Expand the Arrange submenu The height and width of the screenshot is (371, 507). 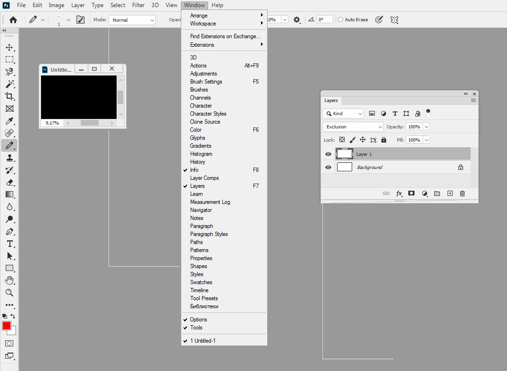pos(224,16)
